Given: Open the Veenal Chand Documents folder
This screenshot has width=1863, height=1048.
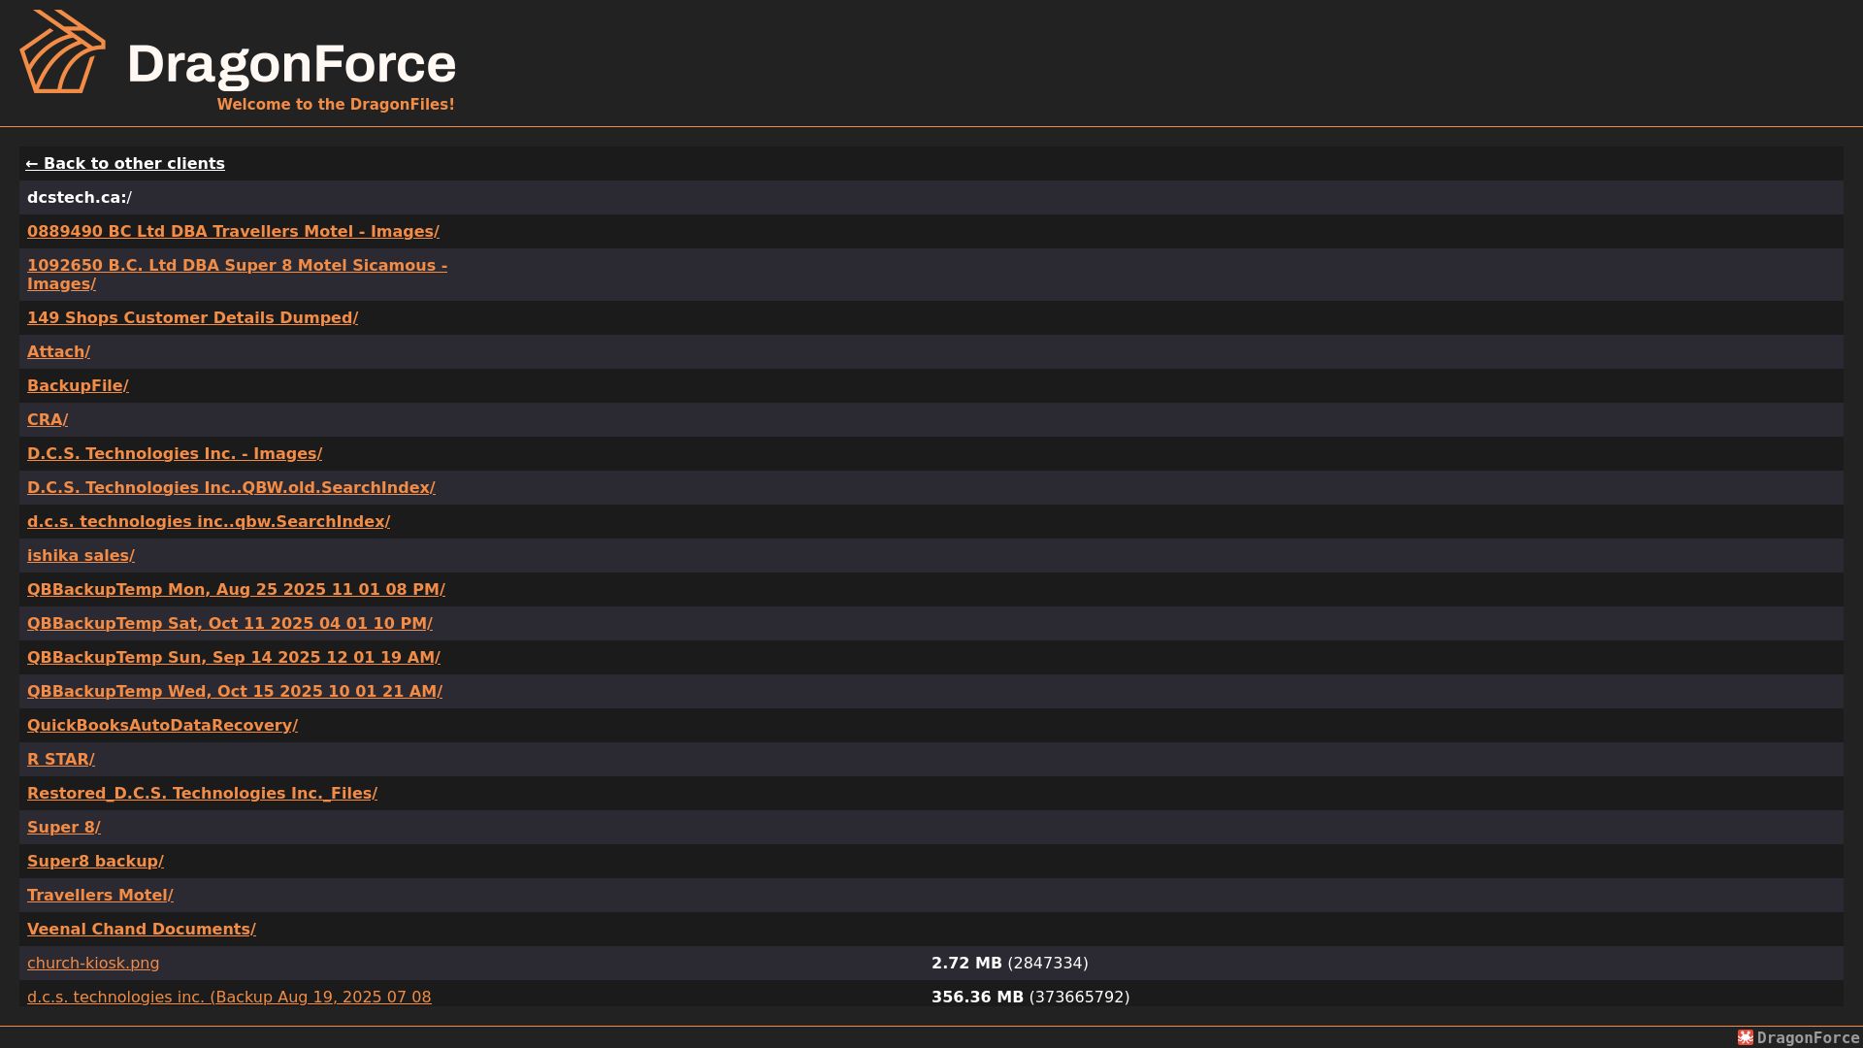Looking at the screenshot, I should click(142, 929).
